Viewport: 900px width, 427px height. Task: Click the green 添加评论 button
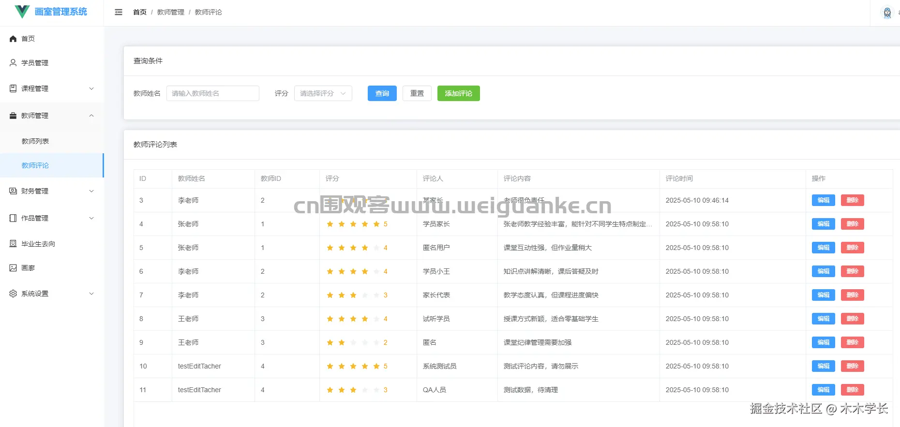tap(459, 93)
